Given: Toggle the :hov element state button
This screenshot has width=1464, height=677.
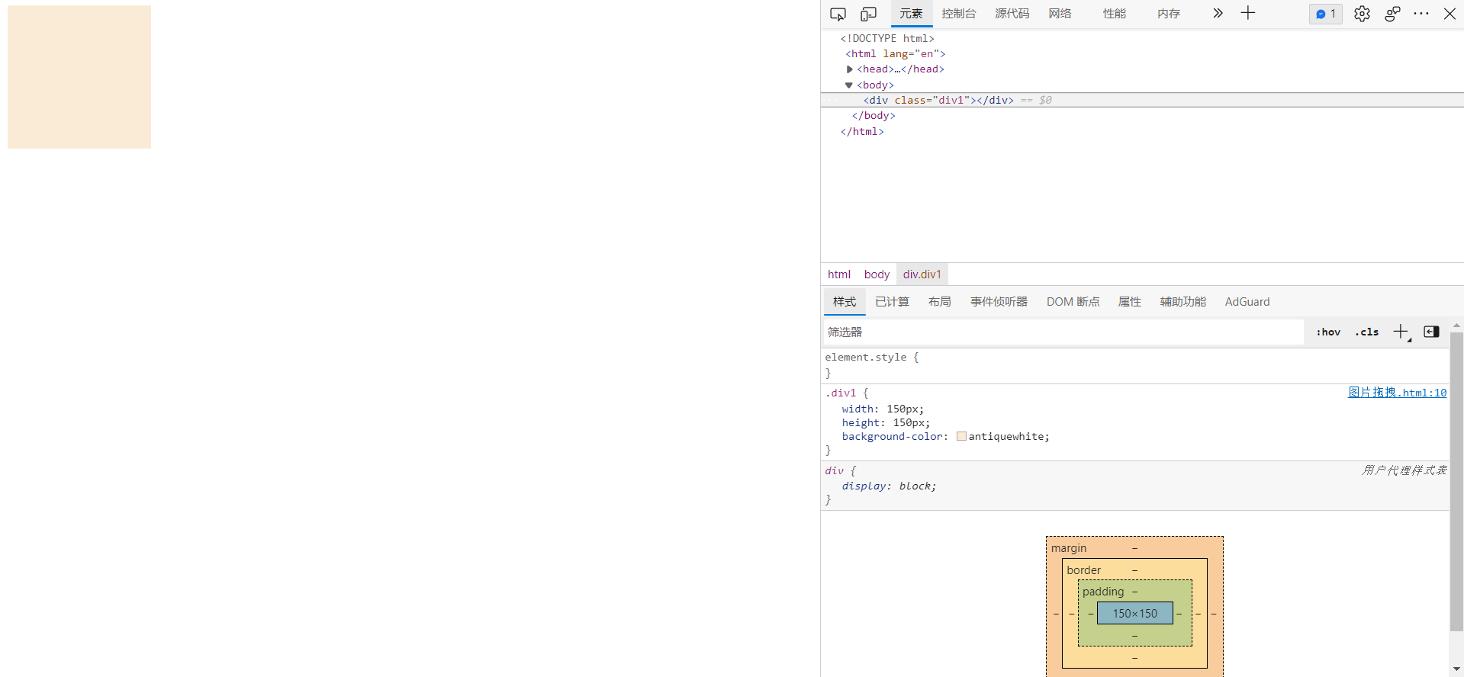Looking at the screenshot, I should [x=1328, y=332].
